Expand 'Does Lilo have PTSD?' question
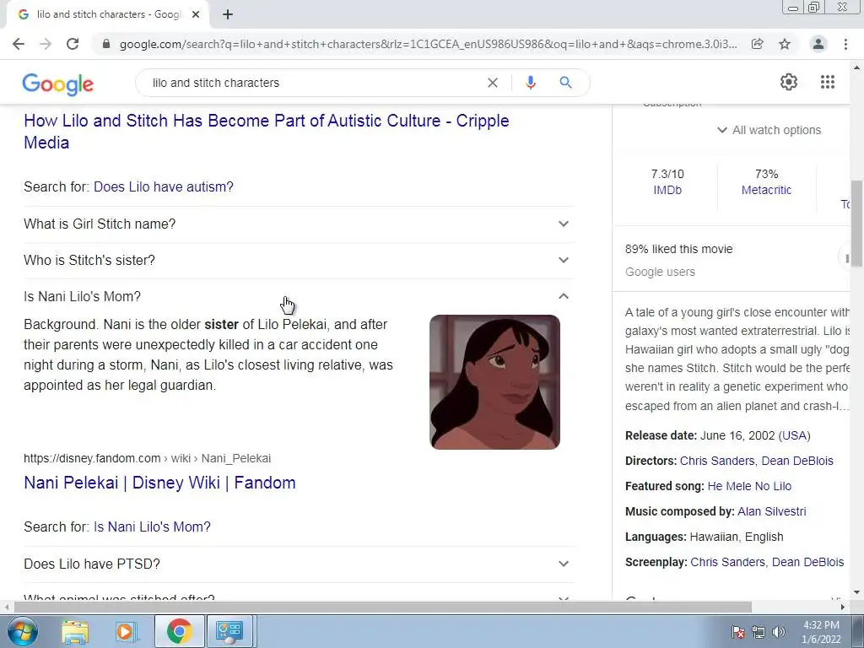The height and width of the screenshot is (648, 864). pyautogui.click(x=299, y=564)
